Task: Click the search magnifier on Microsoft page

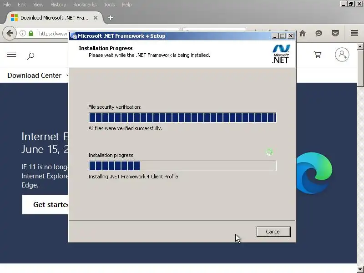Action: [30, 56]
